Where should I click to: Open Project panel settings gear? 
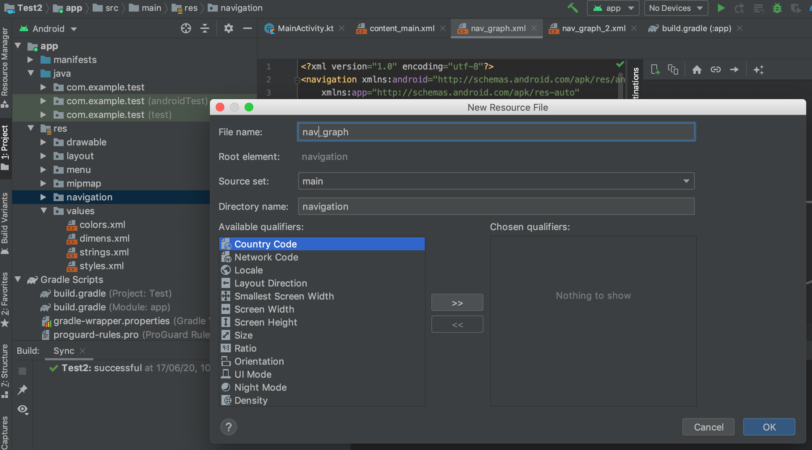click(228, 28)
